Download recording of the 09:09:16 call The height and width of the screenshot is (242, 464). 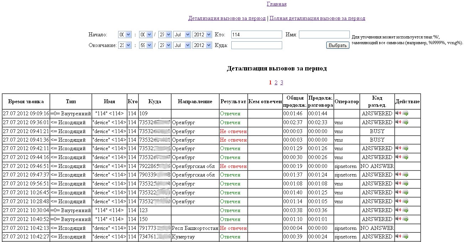405,113
